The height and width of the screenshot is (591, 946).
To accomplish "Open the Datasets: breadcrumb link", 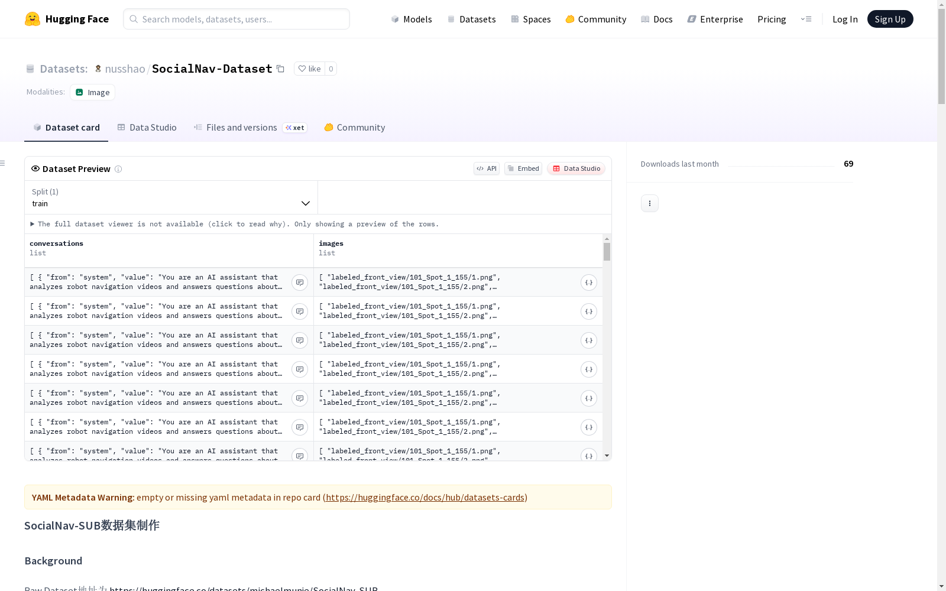I will (x=64, y=69).
